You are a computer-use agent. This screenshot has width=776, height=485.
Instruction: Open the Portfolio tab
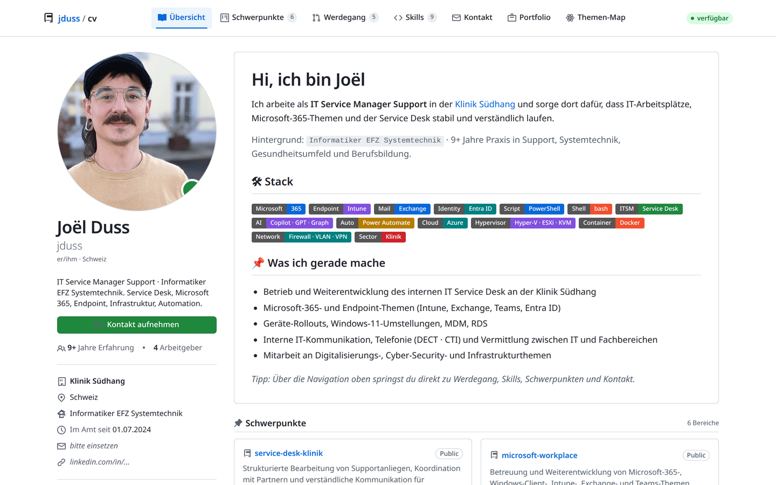click(529, 17)
